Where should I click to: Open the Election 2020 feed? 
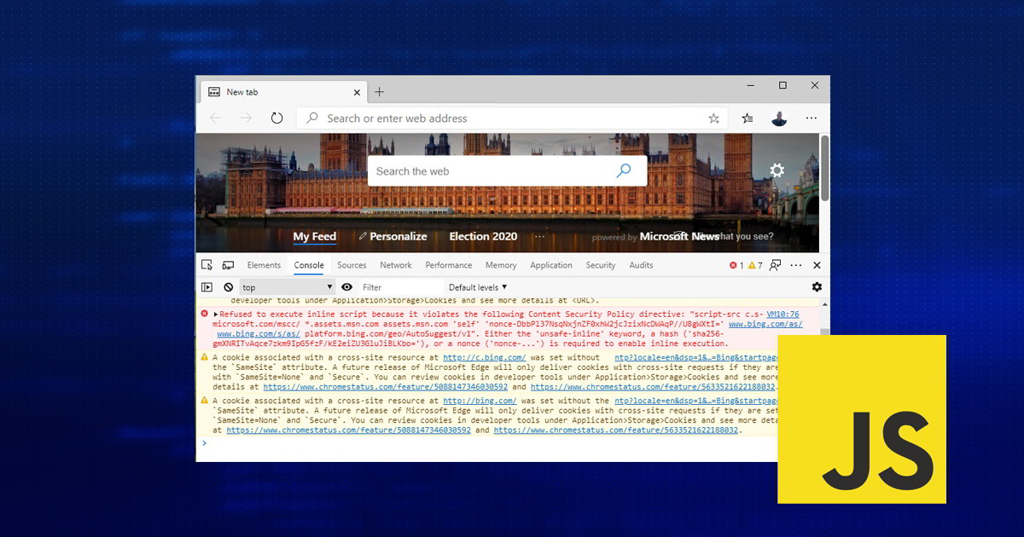click(483, 237)
